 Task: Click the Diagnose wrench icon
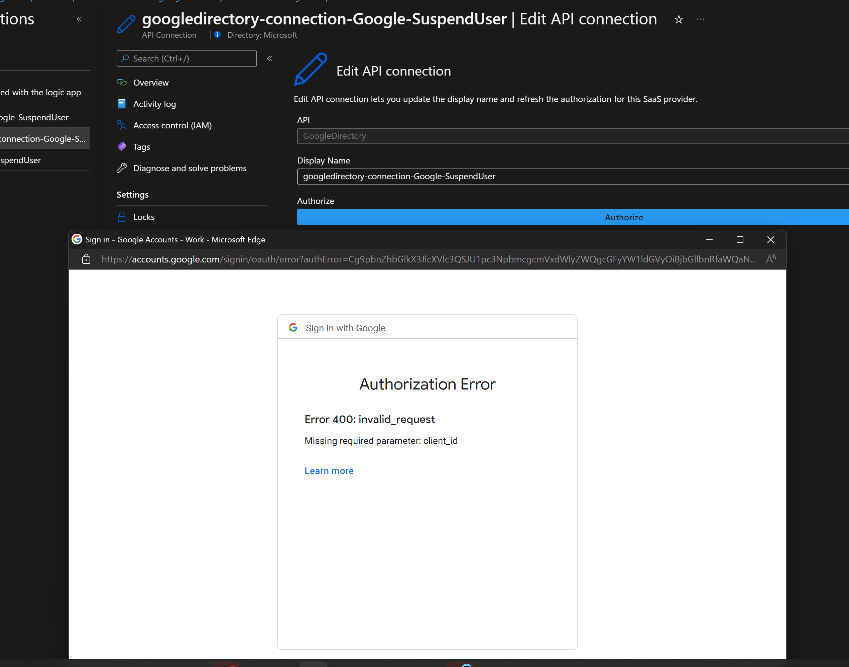tap(122, 168)
